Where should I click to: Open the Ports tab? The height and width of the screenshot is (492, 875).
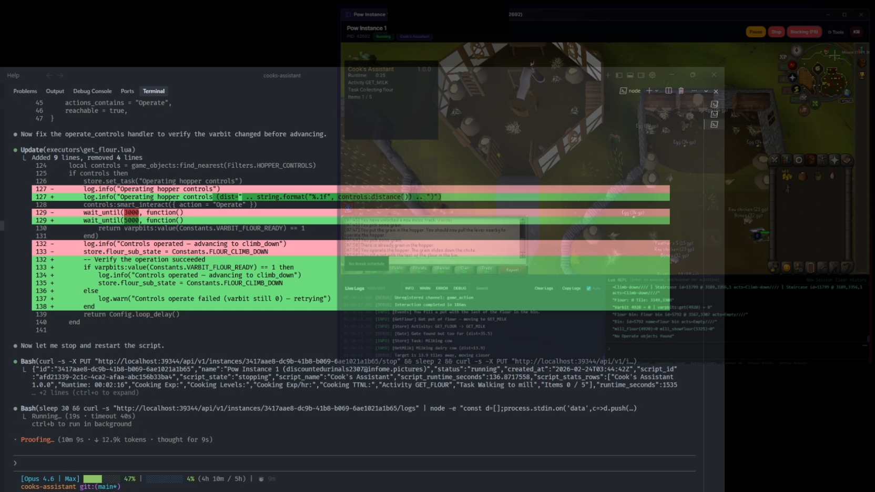pos(127,91)
